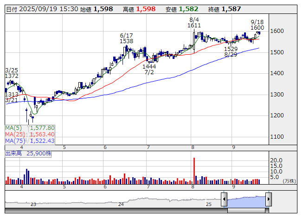This screenshot has height=218, width=303.
Task: Click the MA(75) legend value 1,522.43
Action: (x=42, y=141)
